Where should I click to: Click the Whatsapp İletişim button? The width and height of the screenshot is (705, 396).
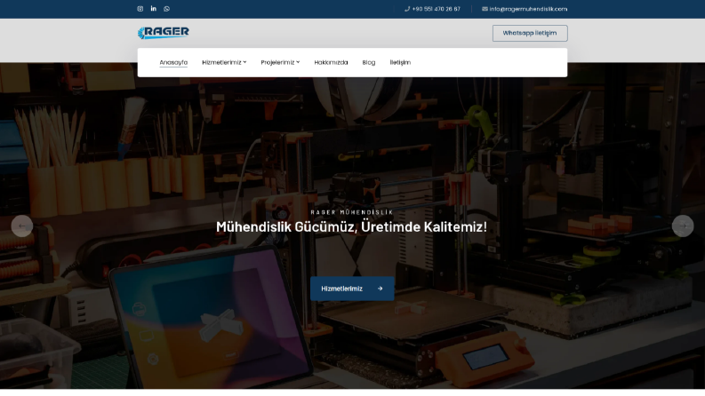click(530, 33)
